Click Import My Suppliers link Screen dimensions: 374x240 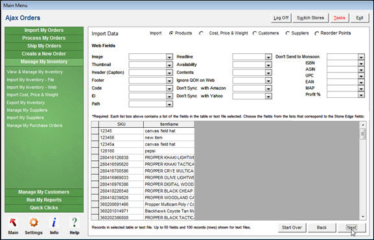click(x=25, y=118)
